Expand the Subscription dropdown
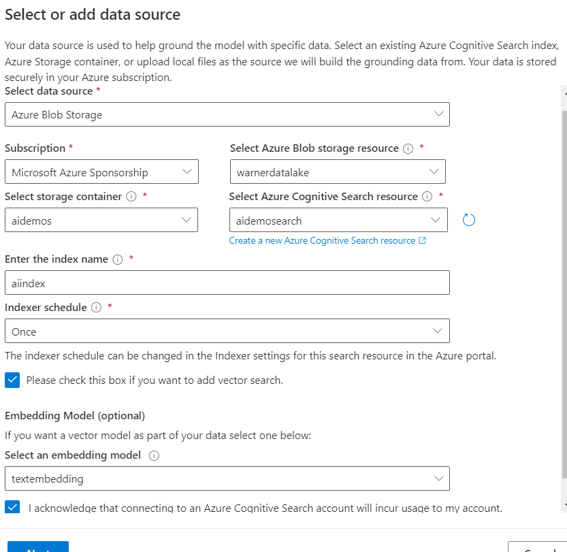 (101, 172)
